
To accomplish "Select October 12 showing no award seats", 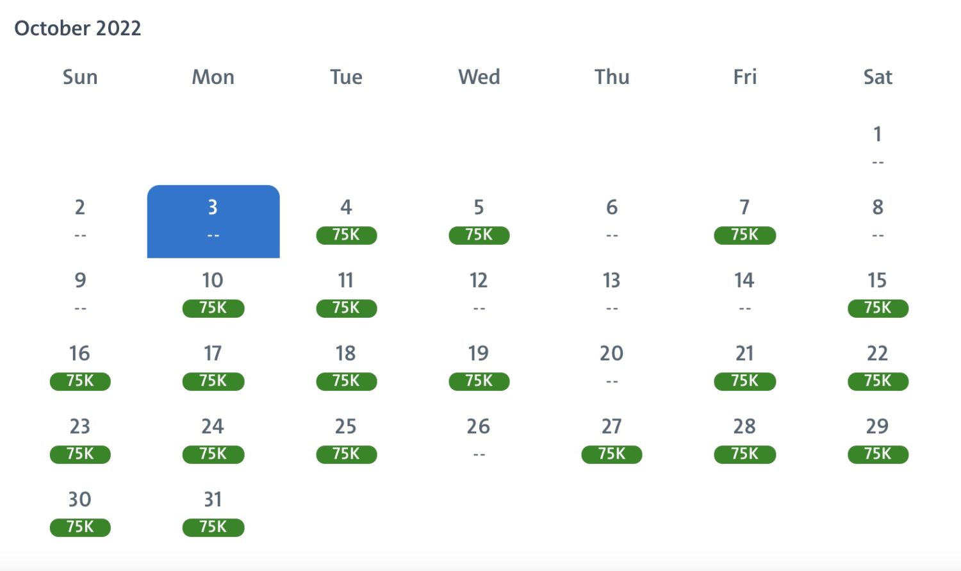I will pyautogui.click(x=479, y=294).
